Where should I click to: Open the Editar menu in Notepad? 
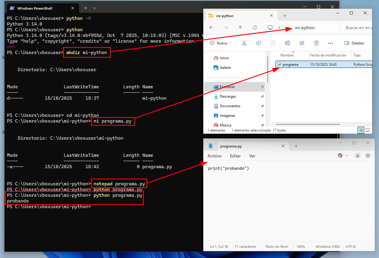coord(235,156)
